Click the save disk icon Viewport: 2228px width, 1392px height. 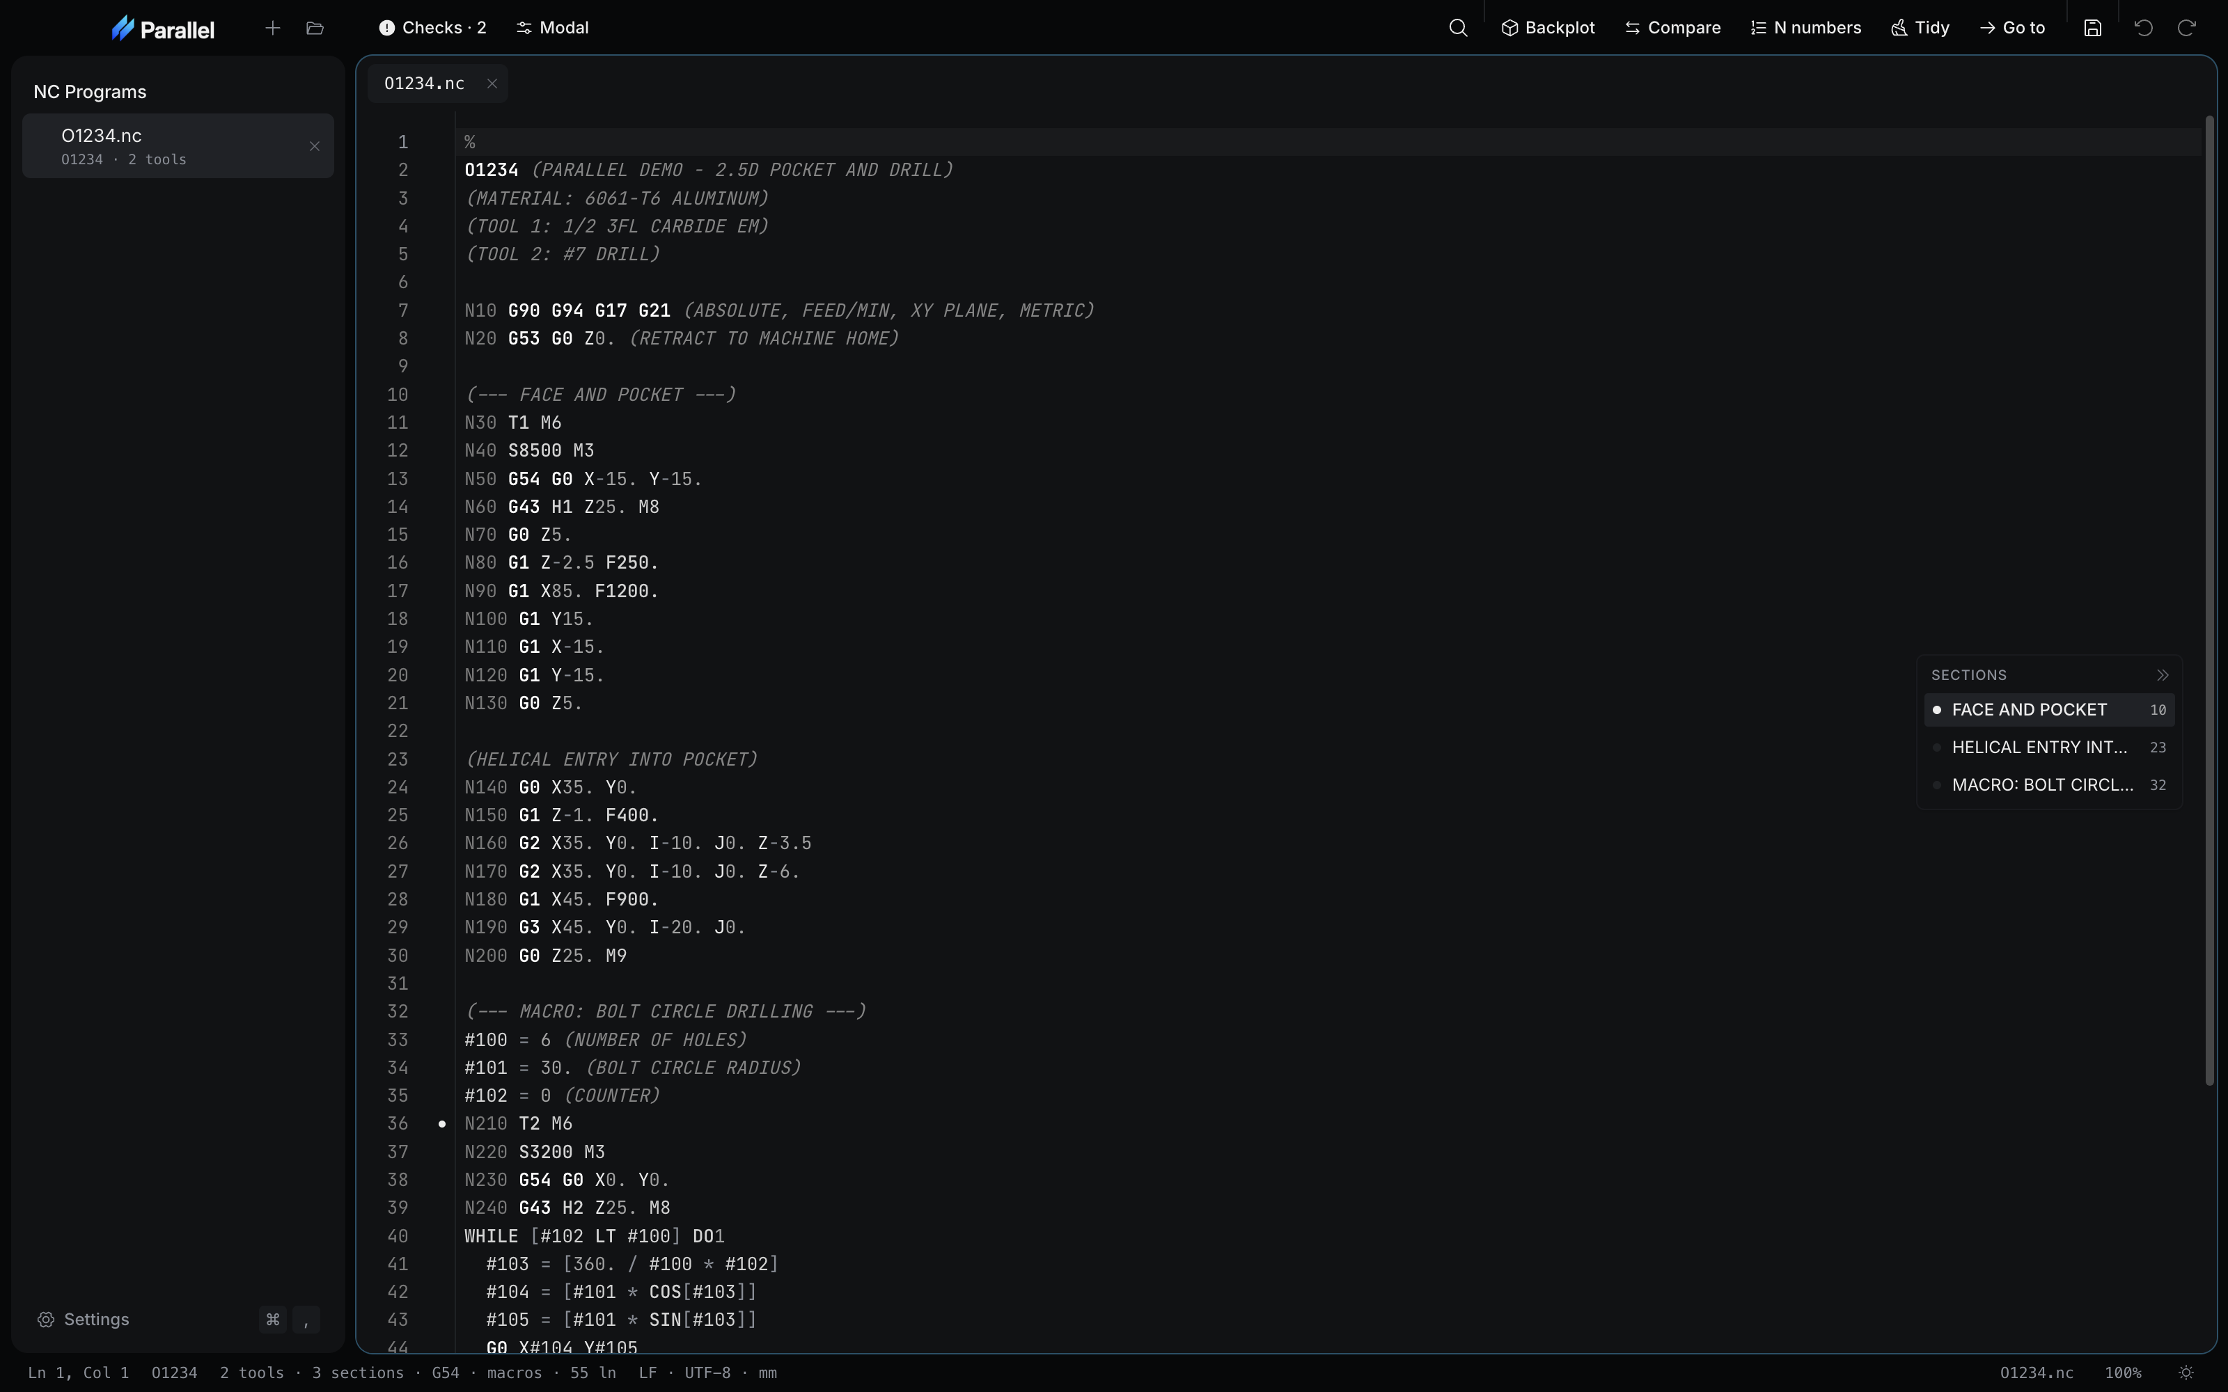pos(2093,28)
